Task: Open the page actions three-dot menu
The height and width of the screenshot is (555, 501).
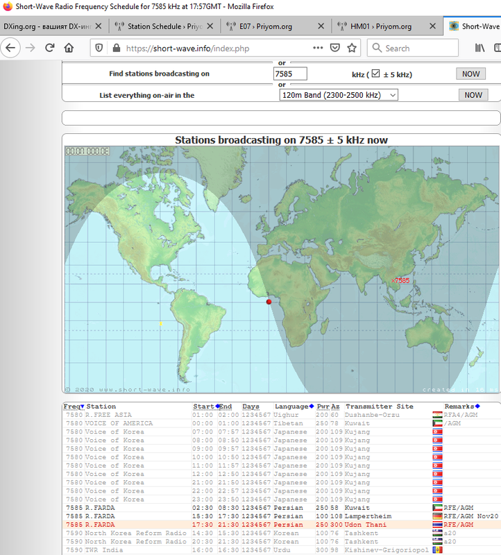Action: (318, 48)
